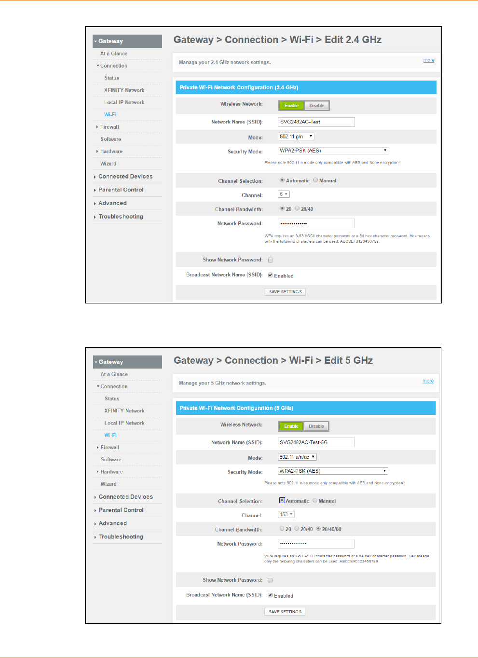Open Software in the bottom sidebar
Viewport: 478px width, 658px height.
(x=111, y=460)
